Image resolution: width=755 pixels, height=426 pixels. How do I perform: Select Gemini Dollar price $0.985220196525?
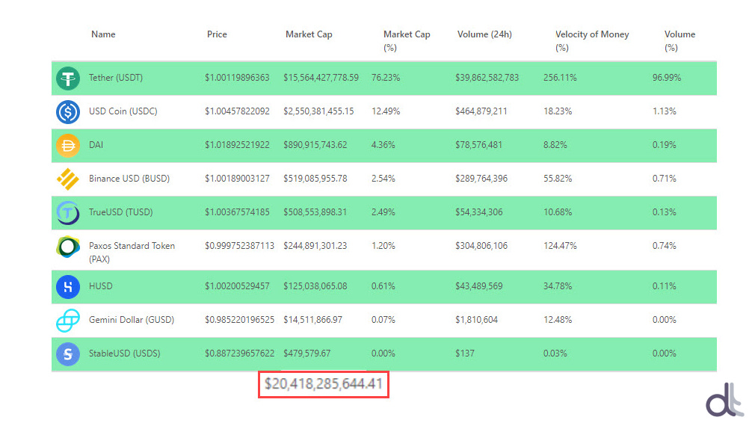coord(239,320)
